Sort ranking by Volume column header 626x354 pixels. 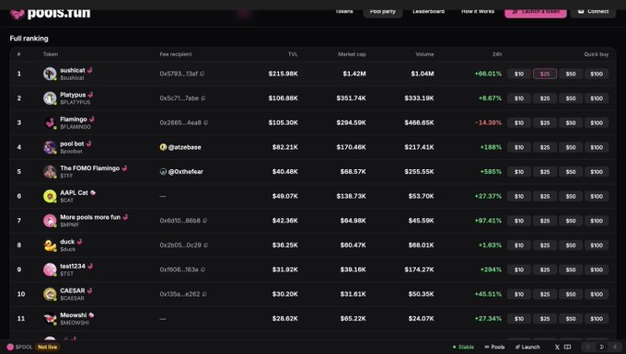[x=424, y=54]
